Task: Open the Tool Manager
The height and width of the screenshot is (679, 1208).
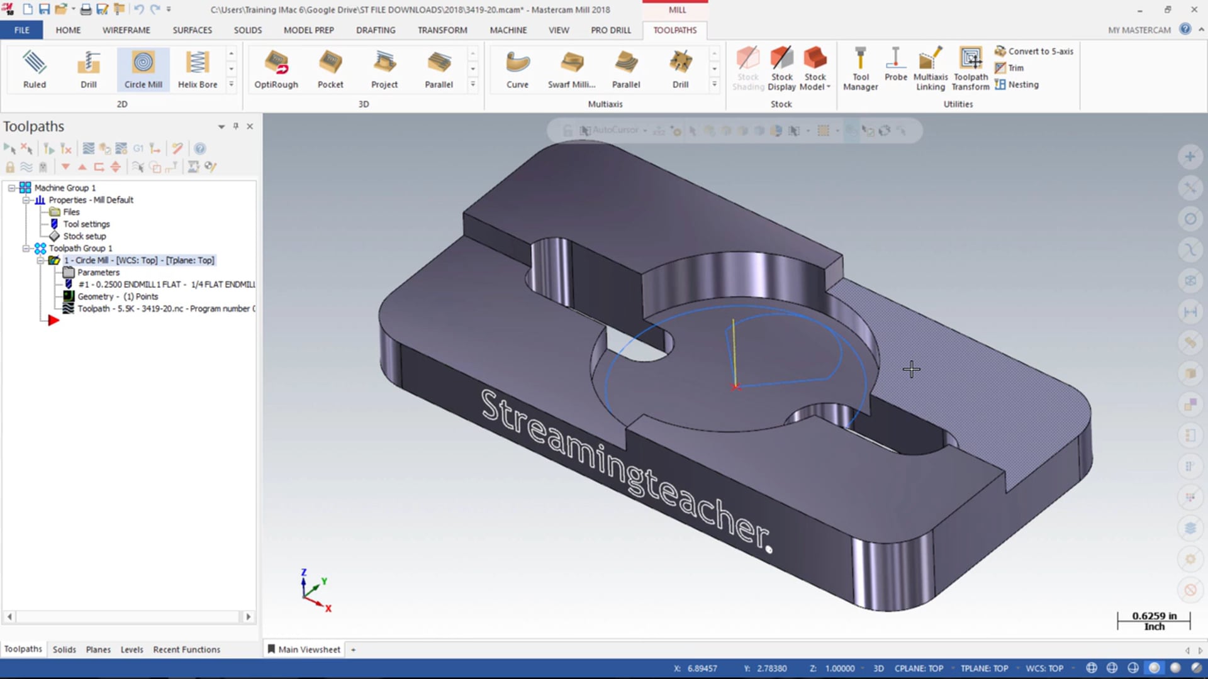Action: coord(860,69)
